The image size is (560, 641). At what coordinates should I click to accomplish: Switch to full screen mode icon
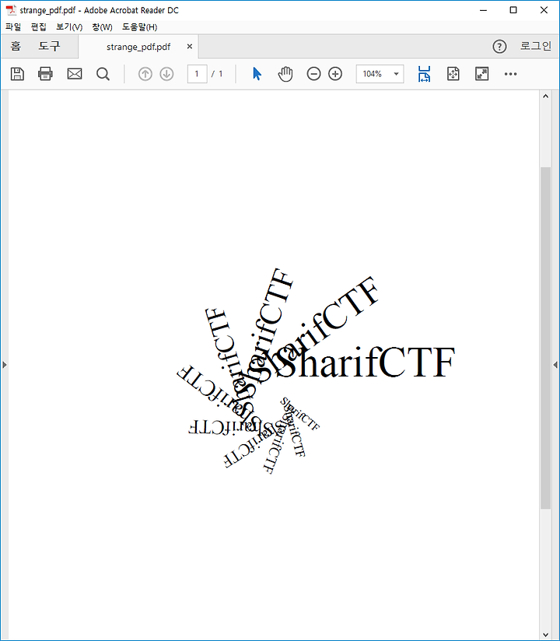(482, 74)
